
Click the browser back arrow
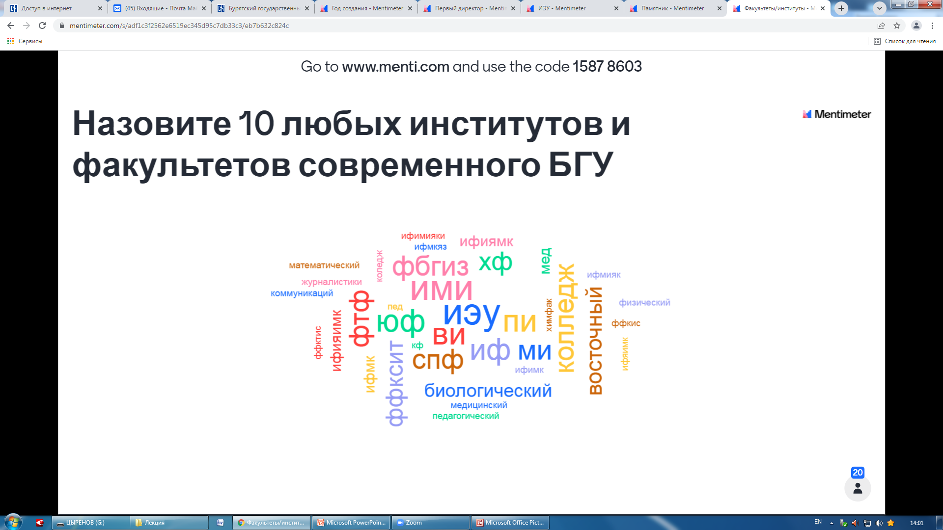point(11,26)
